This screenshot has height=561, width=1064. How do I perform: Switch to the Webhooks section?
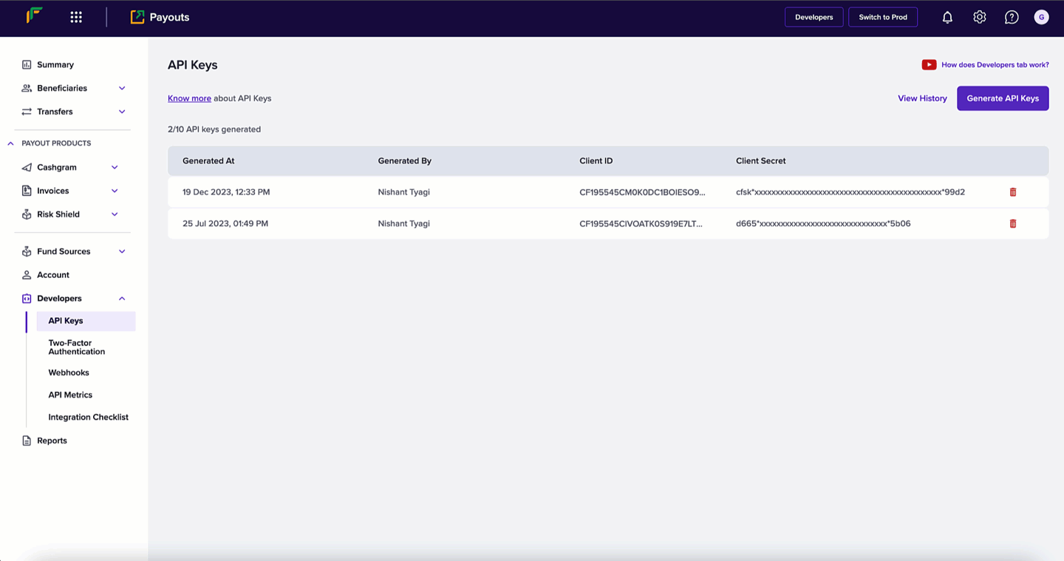pos(68,372)
